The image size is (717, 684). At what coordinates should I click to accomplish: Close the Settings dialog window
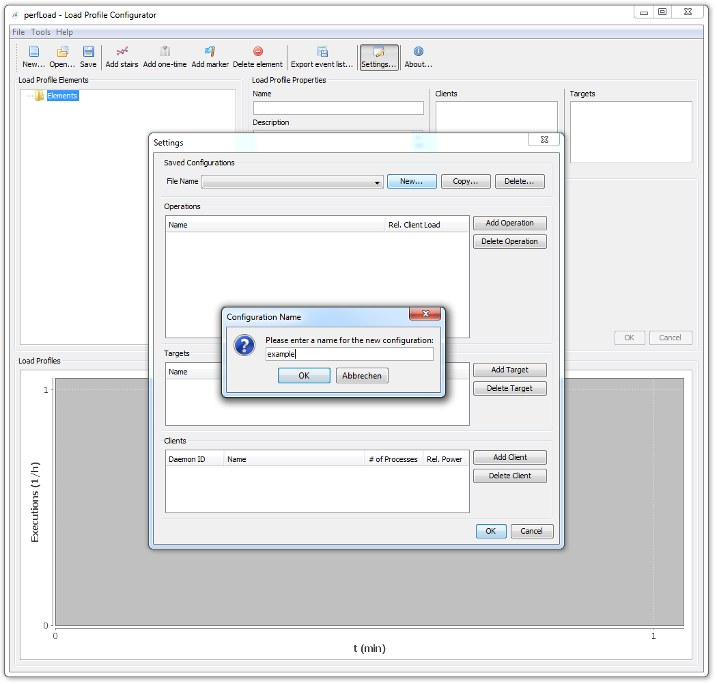click(544, 139)
